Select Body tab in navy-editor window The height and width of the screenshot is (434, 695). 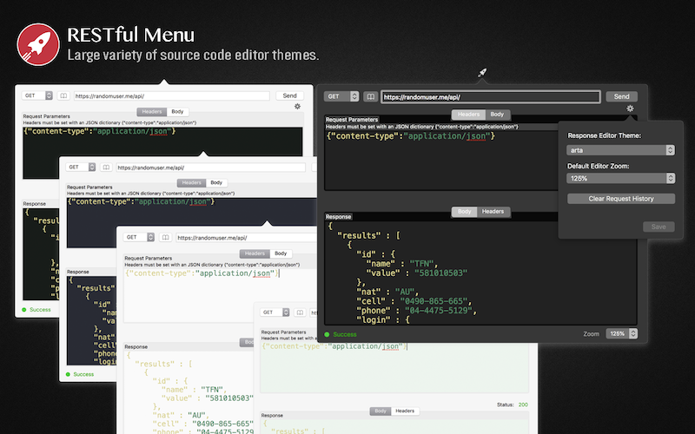pyautogui.click(x=216, y=182)
